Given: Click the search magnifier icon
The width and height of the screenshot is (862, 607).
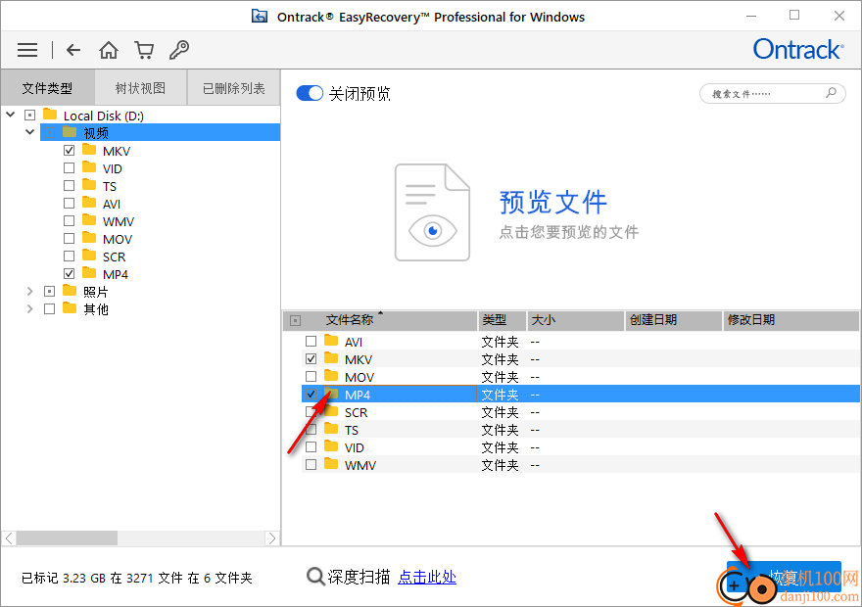Looking at the screenshot, I should tap(831, 93).
